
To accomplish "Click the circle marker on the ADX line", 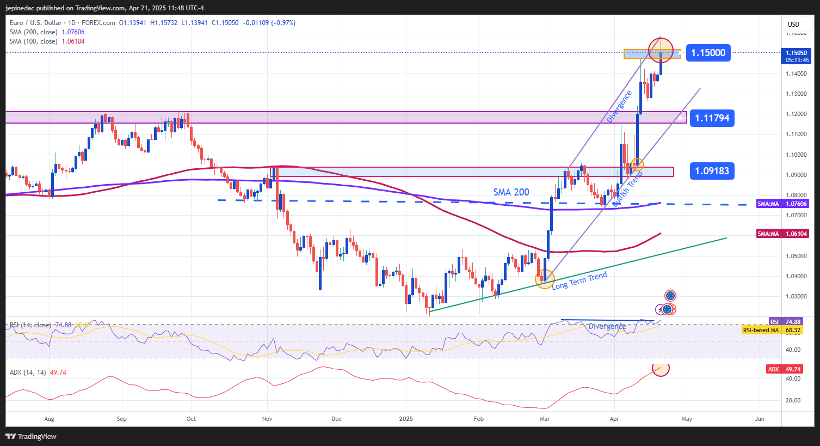I will pos(660,368).
